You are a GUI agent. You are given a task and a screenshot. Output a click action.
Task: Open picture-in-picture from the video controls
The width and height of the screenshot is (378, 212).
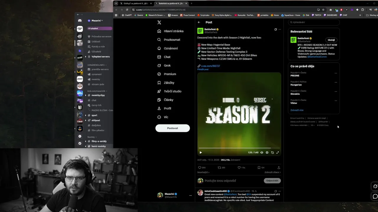(272, 153)
